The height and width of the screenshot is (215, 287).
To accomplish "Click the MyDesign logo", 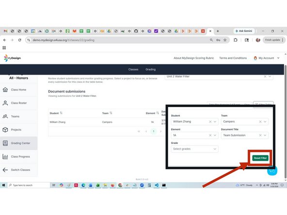I will 12,58.
